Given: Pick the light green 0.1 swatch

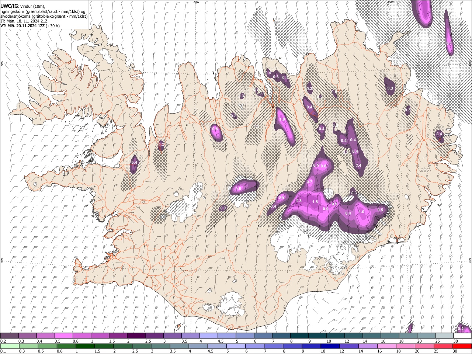Looking at the screenshot, I should point(10,346).
